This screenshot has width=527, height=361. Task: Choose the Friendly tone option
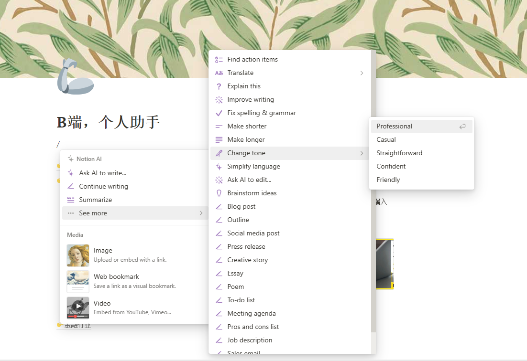[x=388, y=180]
